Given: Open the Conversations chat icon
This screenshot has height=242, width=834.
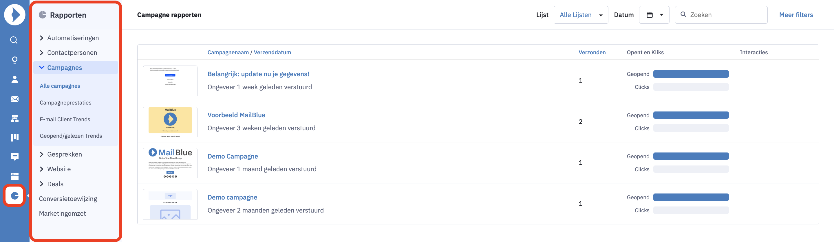Looking at the screenshot, I should pyautogui.click(x=14, y=157).
